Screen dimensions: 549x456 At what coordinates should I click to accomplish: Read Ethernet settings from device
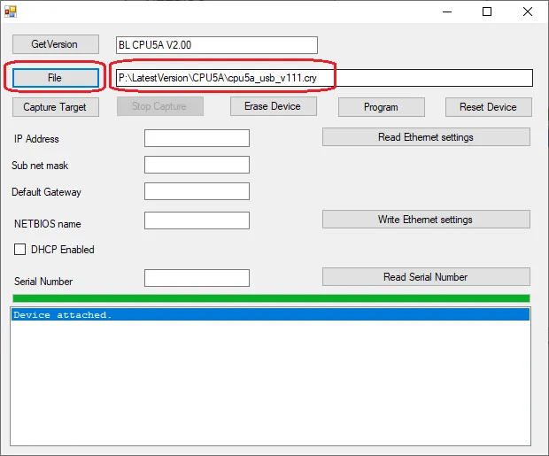(x=426, y=137)
